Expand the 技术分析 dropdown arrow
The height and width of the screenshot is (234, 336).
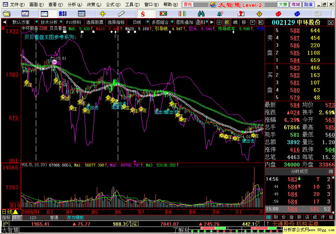61,22
